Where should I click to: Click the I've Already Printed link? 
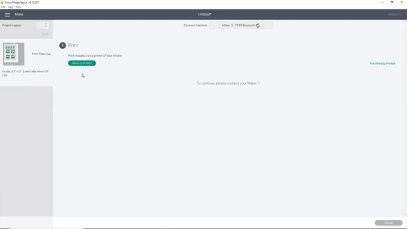(382, 64)
